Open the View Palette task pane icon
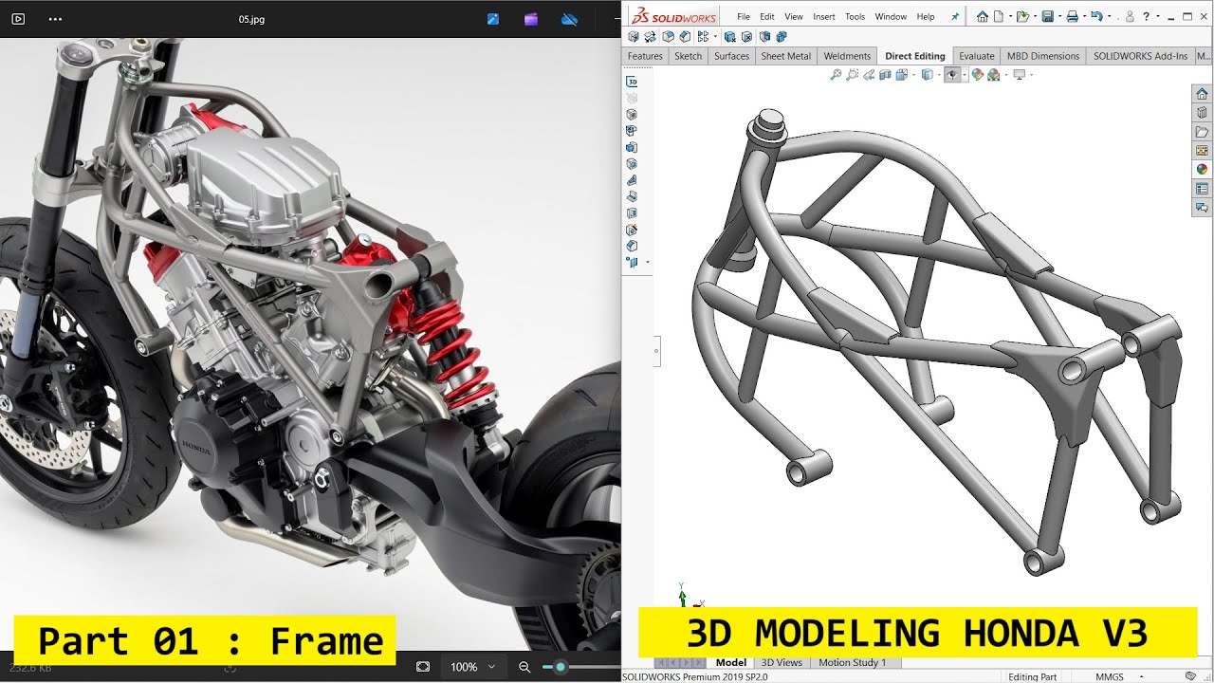 (x=1202, y=151)
